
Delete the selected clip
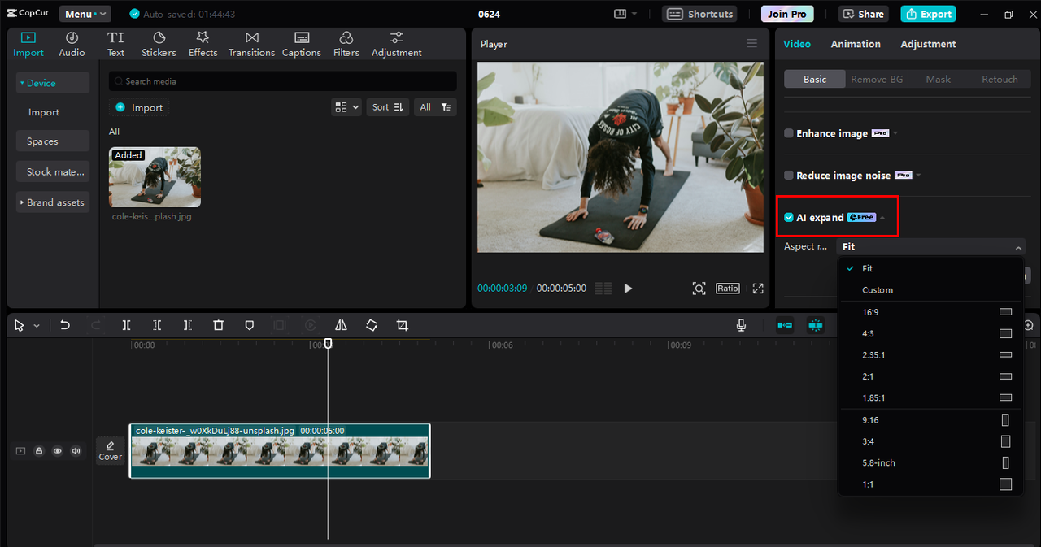click(218, 325)
